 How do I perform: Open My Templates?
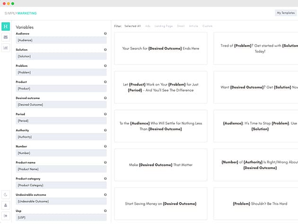coord(286,13)
